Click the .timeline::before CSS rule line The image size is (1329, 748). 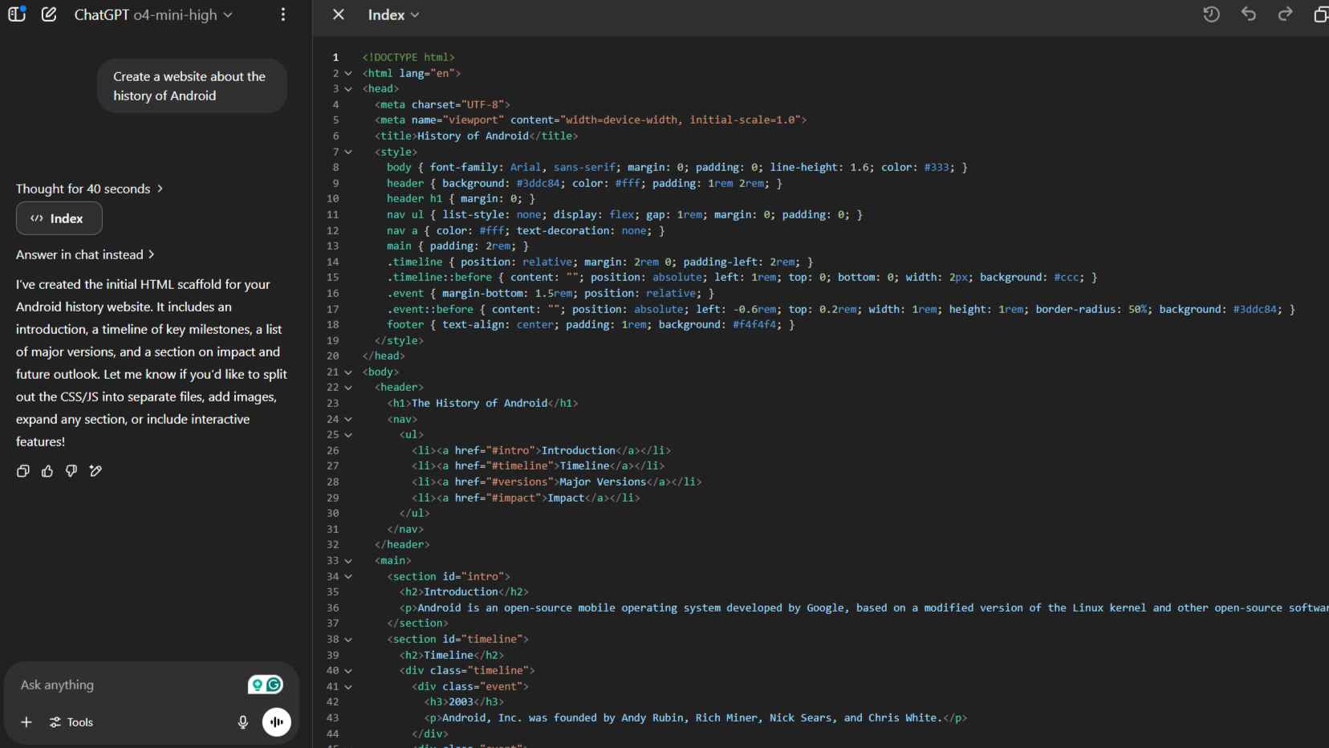(742, 278)
